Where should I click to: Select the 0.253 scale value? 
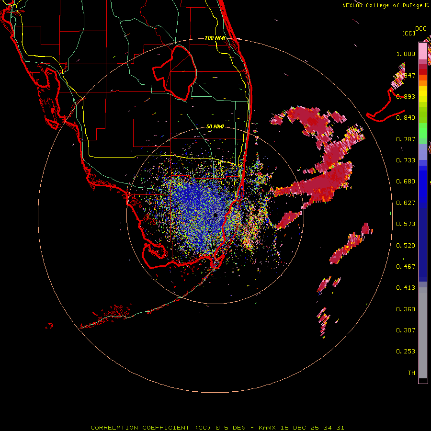pyautogui.click(x=406, y=352)
